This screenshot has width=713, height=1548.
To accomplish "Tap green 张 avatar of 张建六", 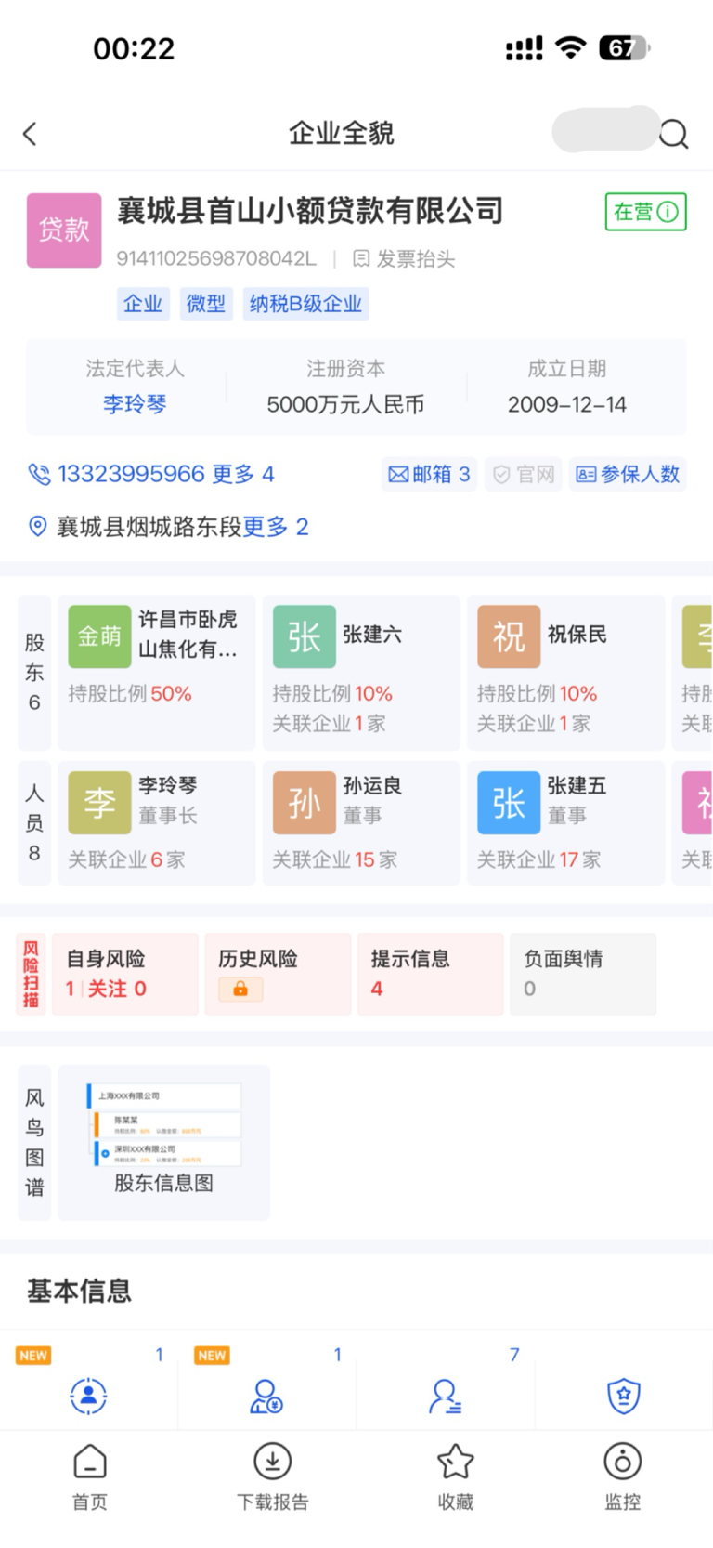I will tap(304, 636).
